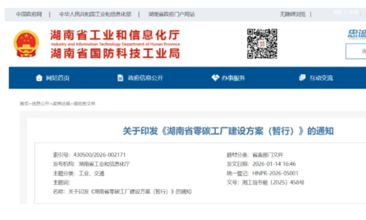Select 互动交流 in the navigation bar
This screenshot has width=366, height=220.
click(x=321, y=78)
